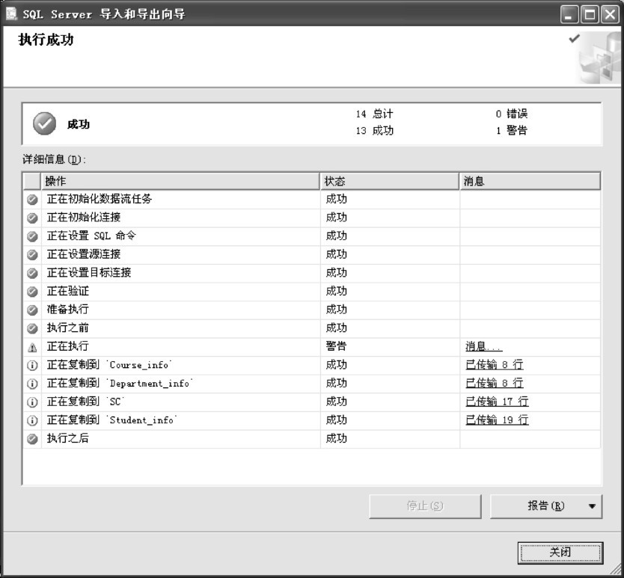The image size is (624, 578).
Task: Click the success icon for 正在初始化数据流任务
Action: 32,200
